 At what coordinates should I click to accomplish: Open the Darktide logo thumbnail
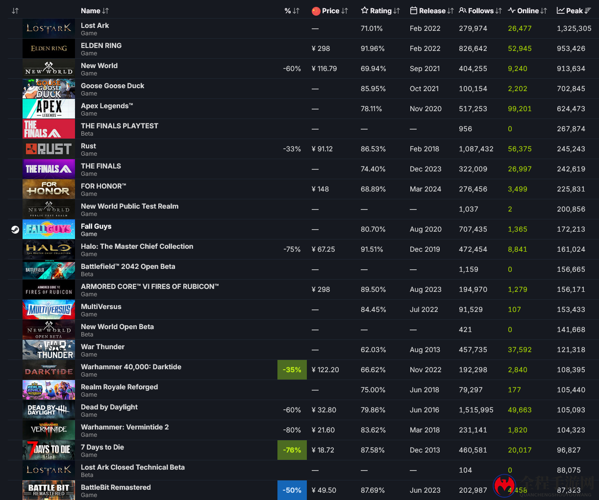point(49,370)
